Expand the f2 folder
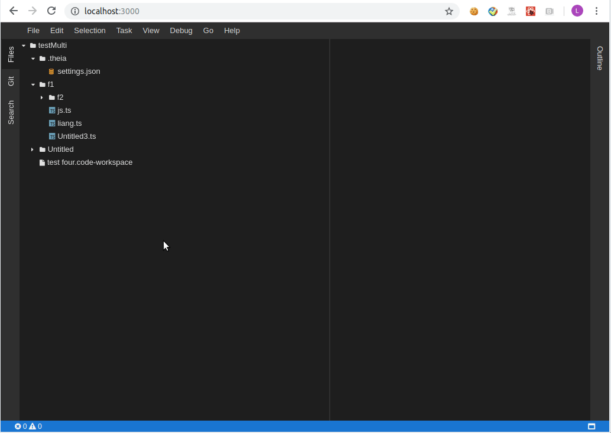This screenshot has width=611, height=433. coord(41,97)
